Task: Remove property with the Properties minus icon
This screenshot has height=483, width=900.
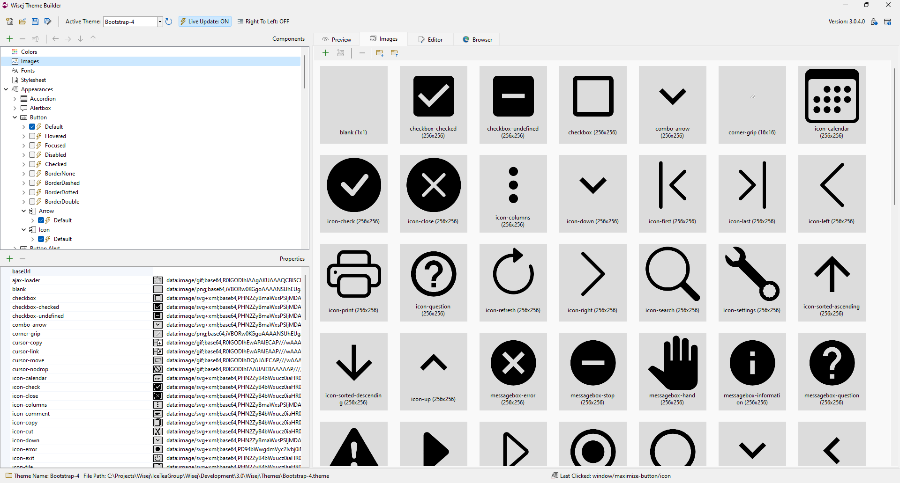Action: point(22,258)
